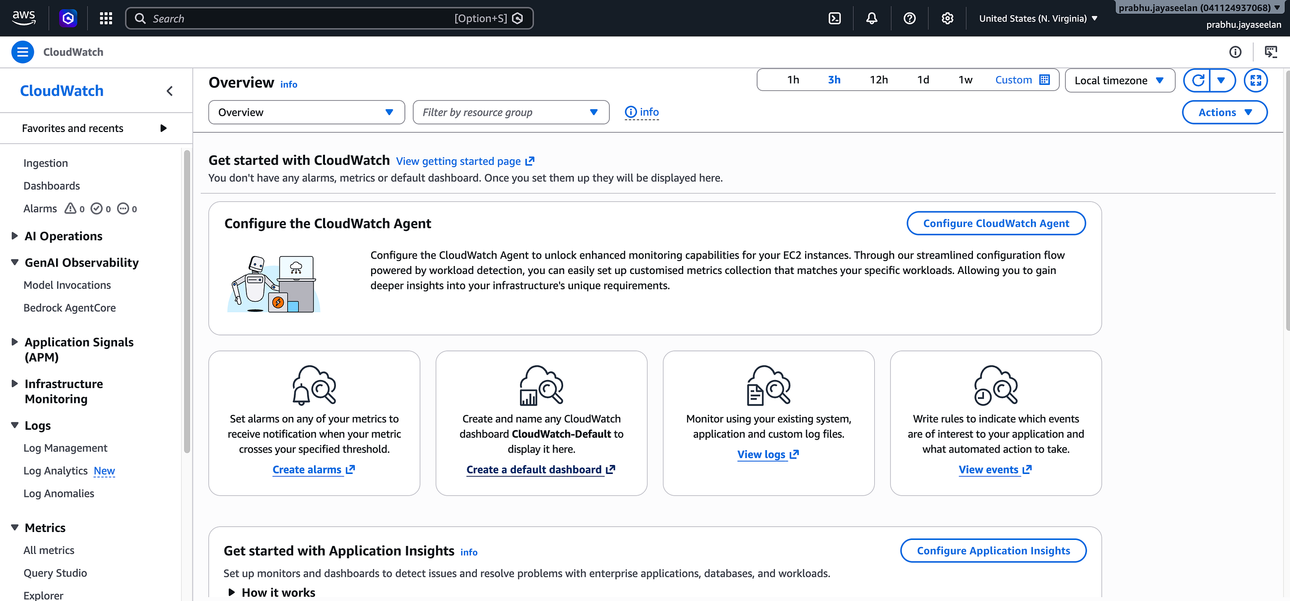Click the circled info icon beside filter
Viewport: 1290px width, 601px height.
[x=631, y=112]
